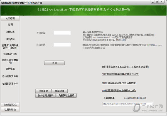Image resolution: width=167 pixels, height=116 pixels.
Task: Select 检测抄袭率排序 in the sidebar
Action: pos(10,84)
